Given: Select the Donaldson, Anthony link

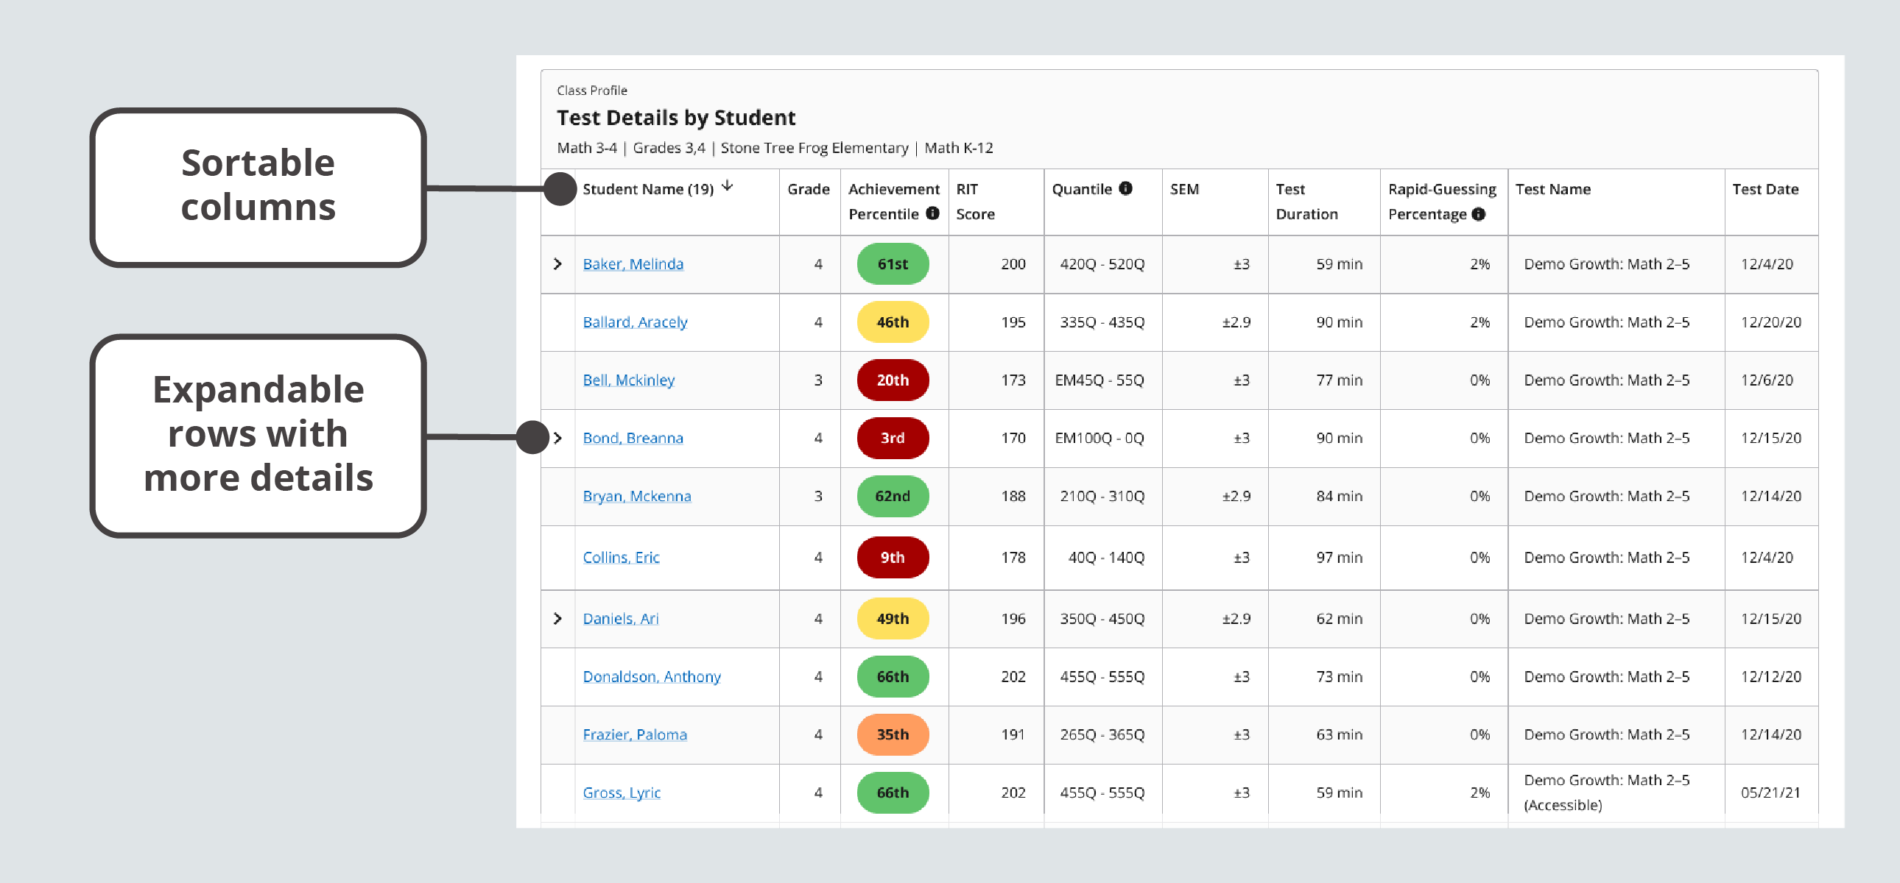Looking at the screenshot, I should [652, 677].
